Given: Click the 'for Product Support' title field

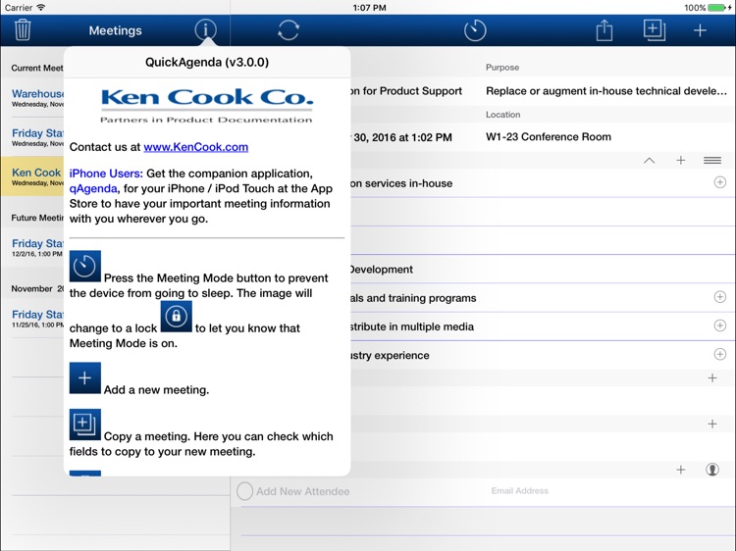Looking at the screenshot, I should click(406, 91).
